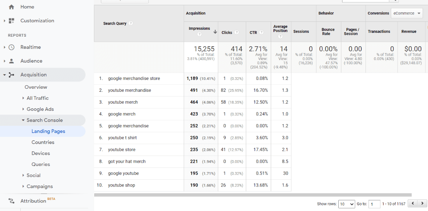The image size is (428, 211).
Task: Collapse the Search Console submenu
Action: tap(23, 120)
